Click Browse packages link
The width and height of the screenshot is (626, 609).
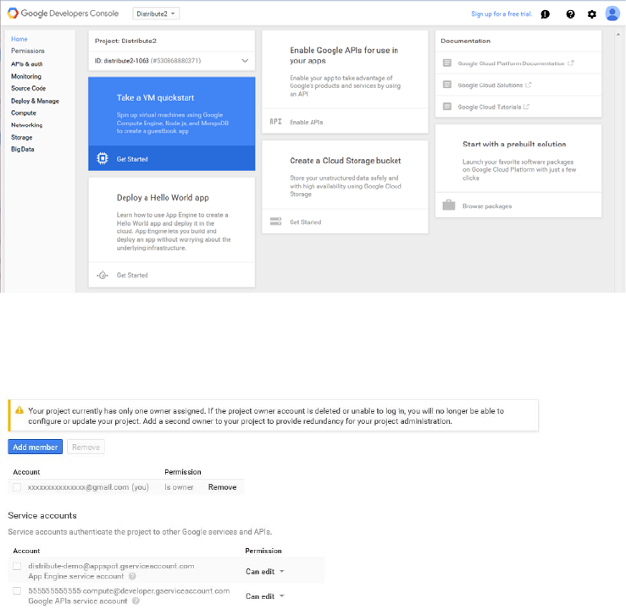coord(487,206)
